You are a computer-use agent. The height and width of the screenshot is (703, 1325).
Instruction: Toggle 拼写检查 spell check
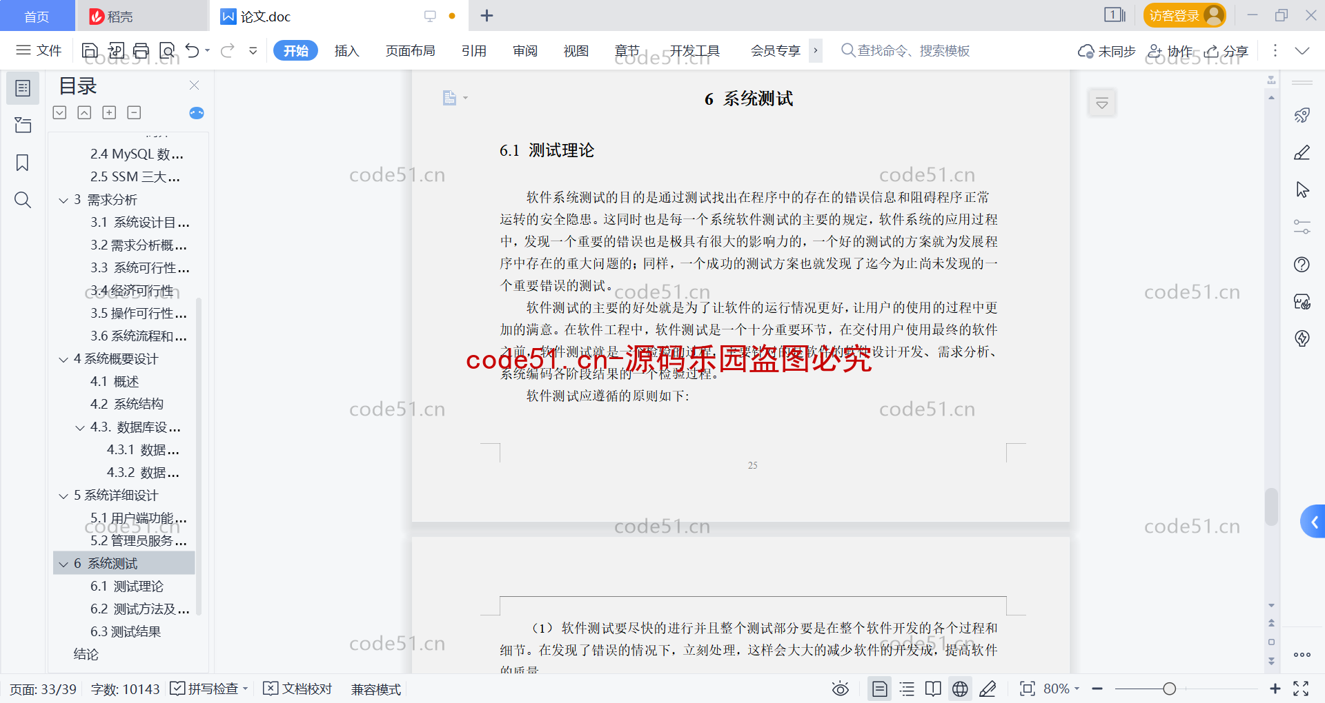tap(205, 689)
